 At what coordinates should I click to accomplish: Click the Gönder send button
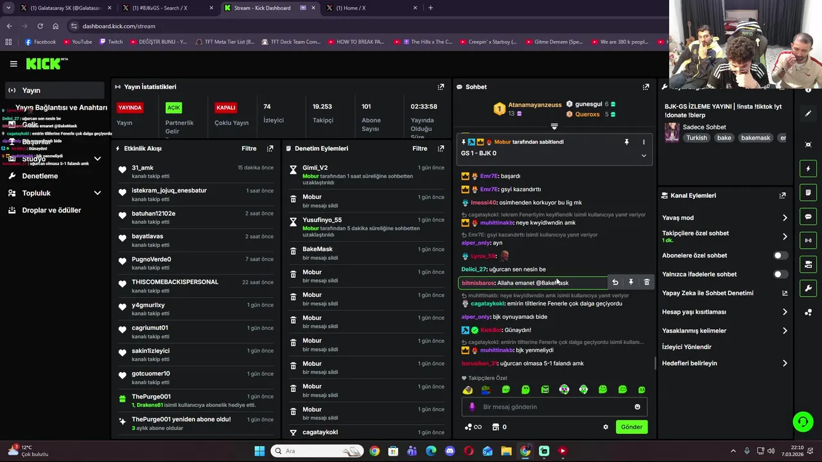click(631, 427)
